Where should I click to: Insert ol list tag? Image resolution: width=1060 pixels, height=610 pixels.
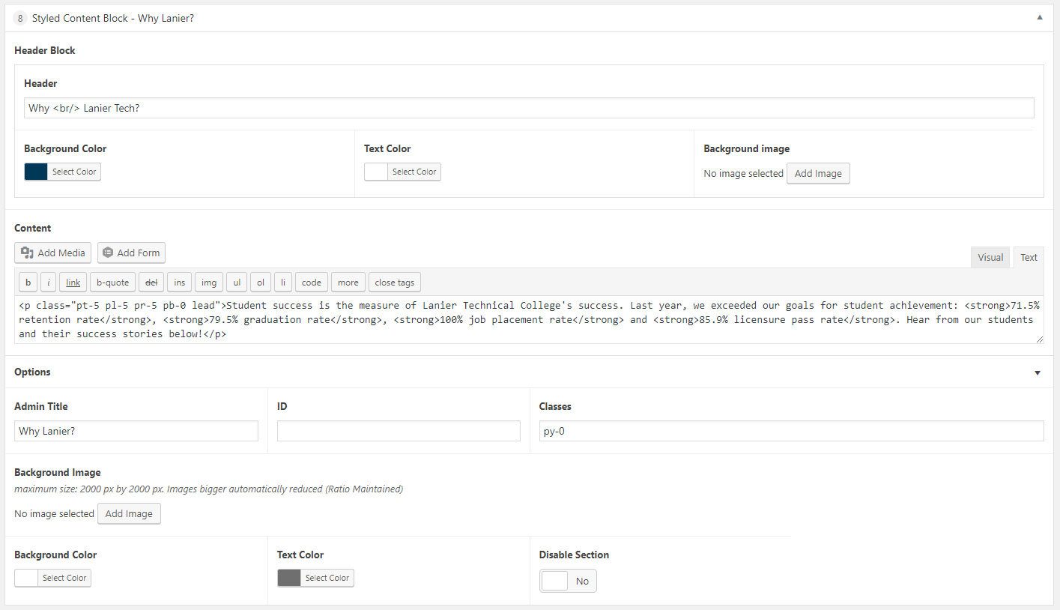pyautogui.click(x=261, y=283)
